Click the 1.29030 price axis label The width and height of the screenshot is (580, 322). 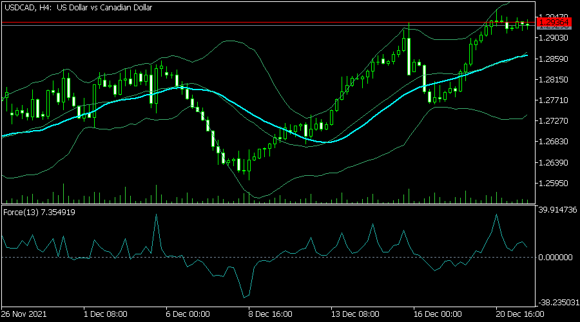point(554,38)
